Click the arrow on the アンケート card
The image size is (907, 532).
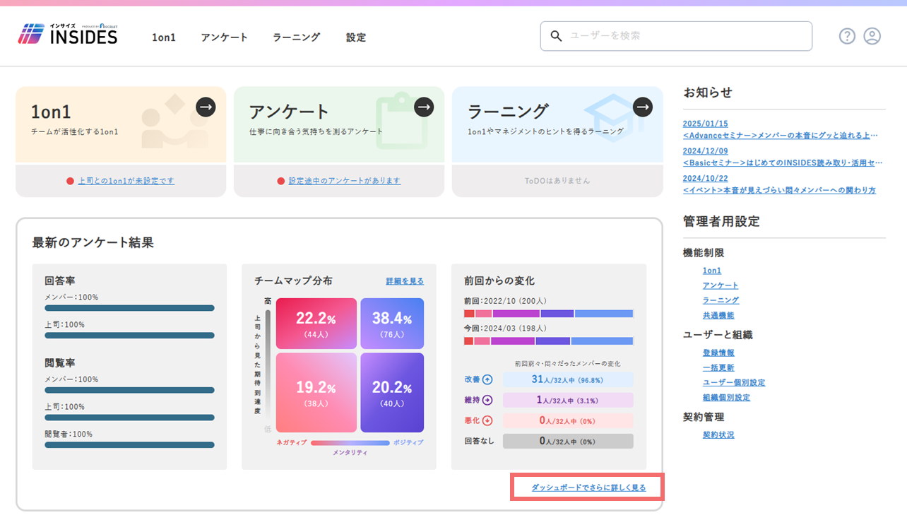click(424, 107)
